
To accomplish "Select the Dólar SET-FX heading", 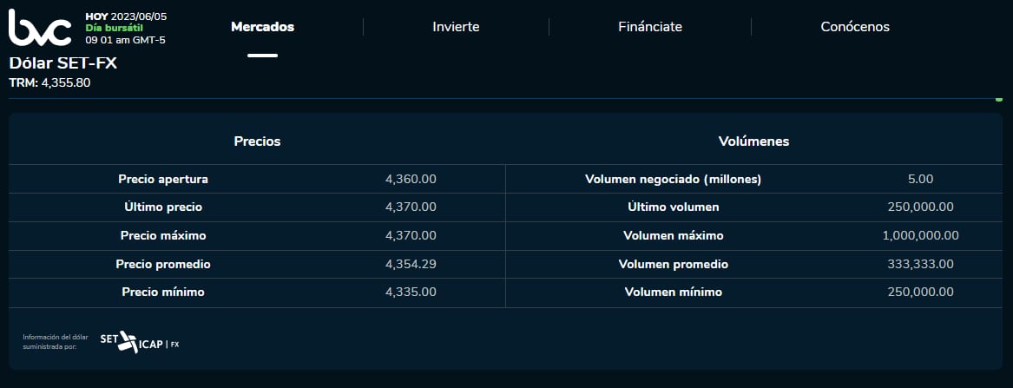I will tap(62, 62).
